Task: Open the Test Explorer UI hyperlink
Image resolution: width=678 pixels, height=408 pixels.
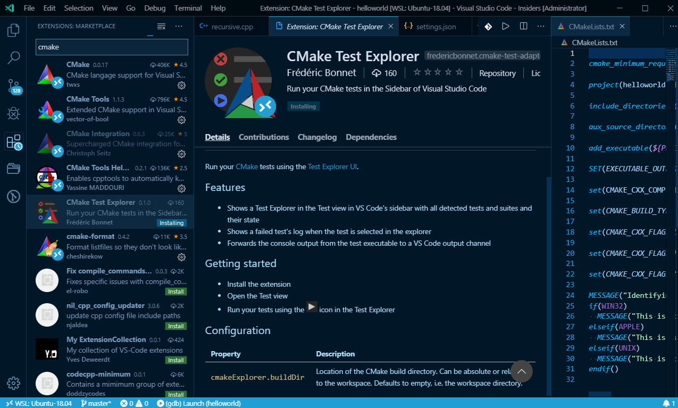Action: (332, 166)
